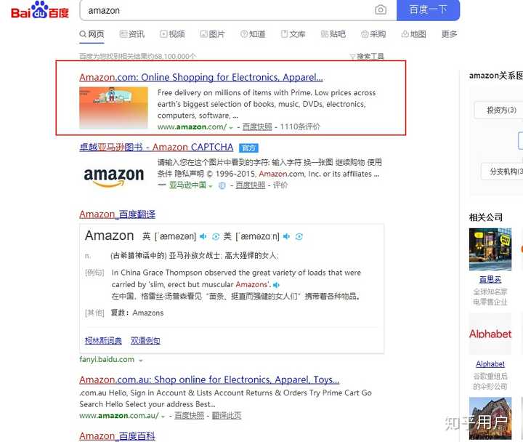Click British pronunciation practice icon

click(216, 236)
